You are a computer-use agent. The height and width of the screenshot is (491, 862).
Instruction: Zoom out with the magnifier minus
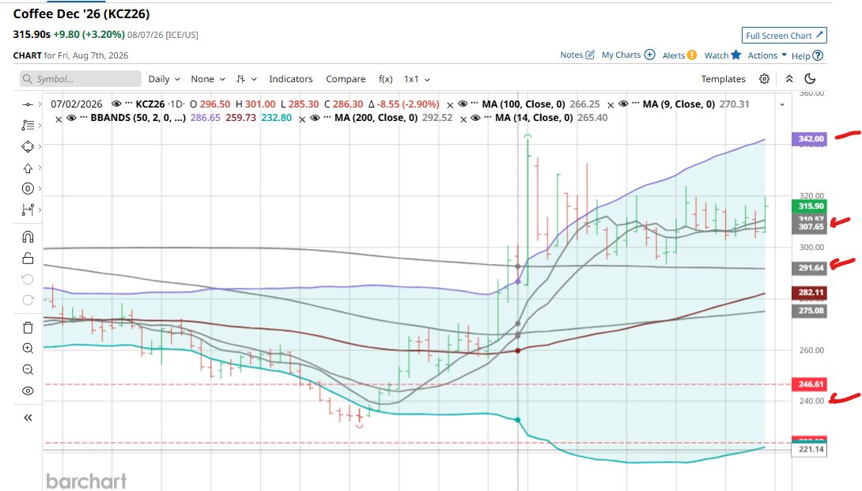pos(28,369)
